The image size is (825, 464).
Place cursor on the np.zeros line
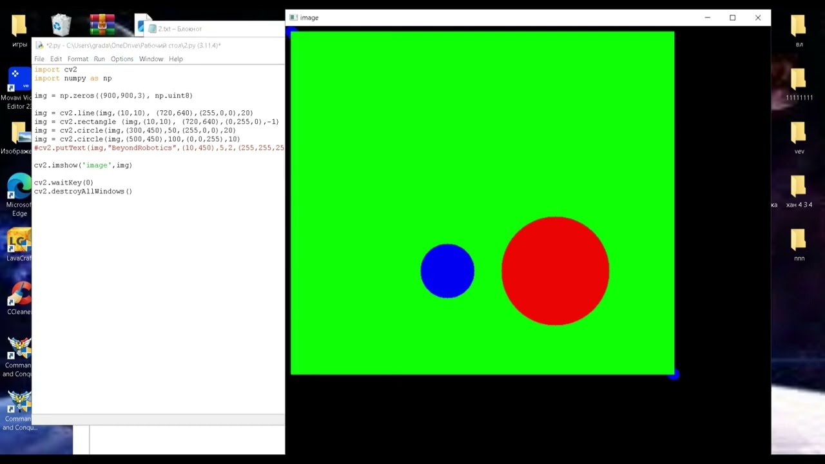click(x=113, y=96)
